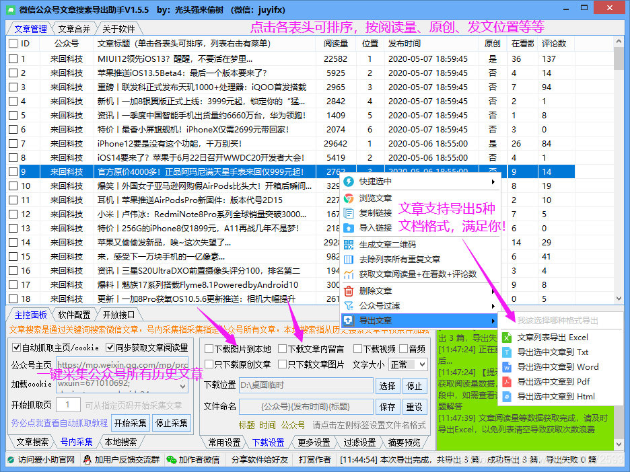Click the log panel scroll-down arrow
The width and height of the screenshot is (630, 472).
click(x=619, y=444)
